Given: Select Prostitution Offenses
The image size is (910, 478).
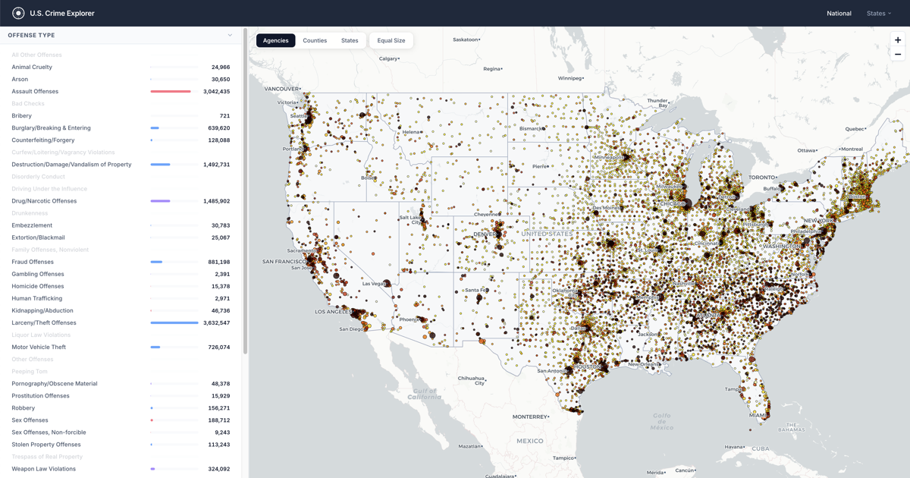Looking at the screenshot, I should pyautogui.click(x=121, y=395).
